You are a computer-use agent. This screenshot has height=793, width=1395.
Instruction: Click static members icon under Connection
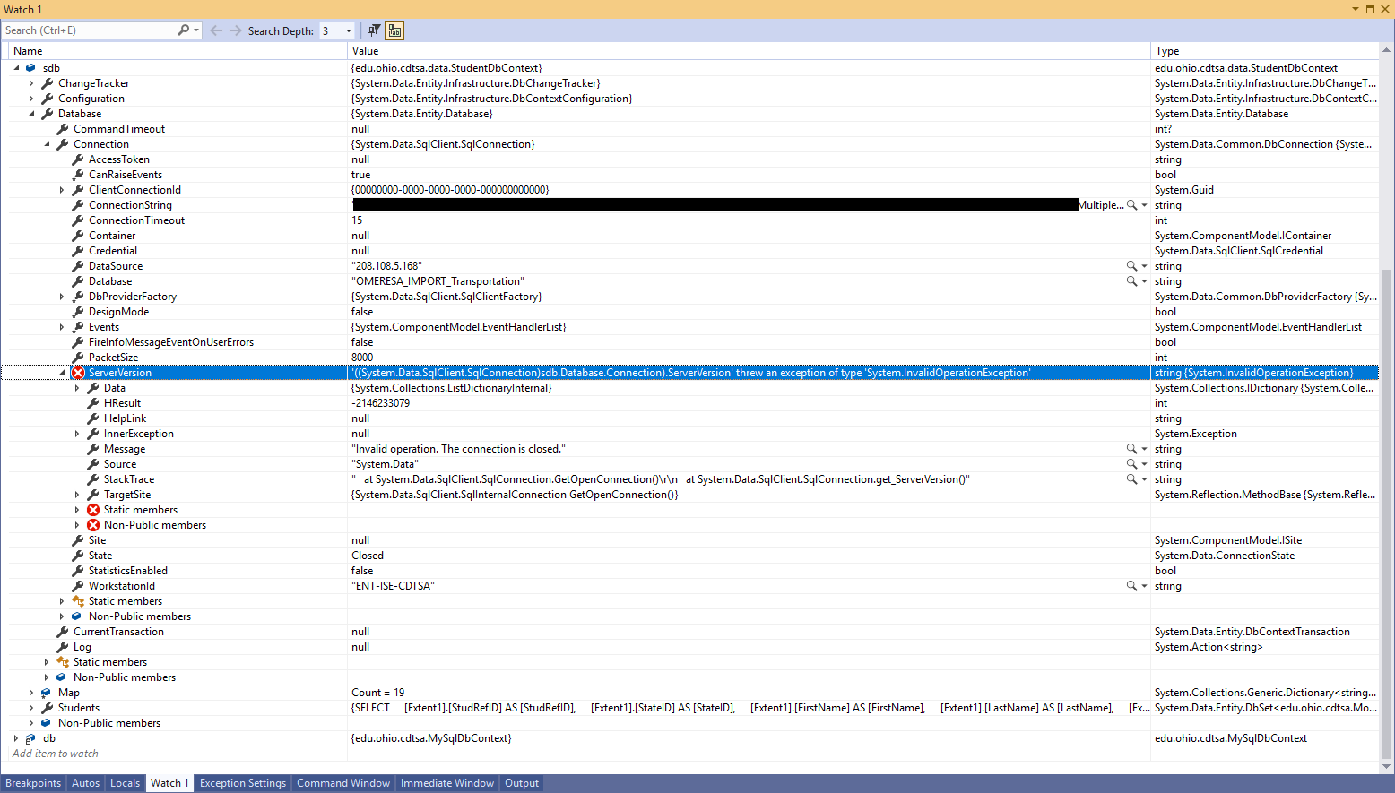[78, 601]
